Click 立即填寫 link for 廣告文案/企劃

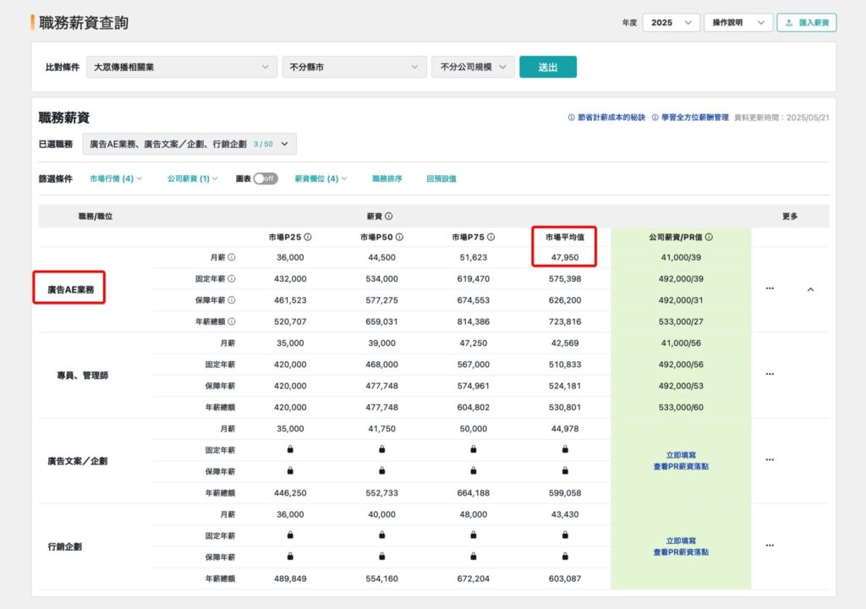click(681, 455)
